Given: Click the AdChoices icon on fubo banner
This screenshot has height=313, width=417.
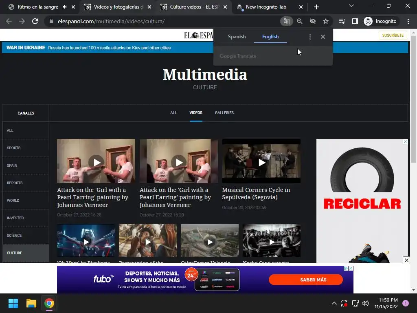Looking at the screenshot, I should [x=346, y=268].
